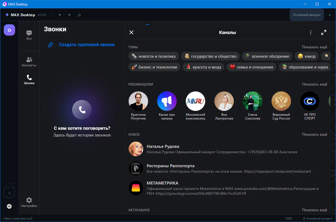Viewport: 336px width, 222px height.
Task: Click '100%' zoom in status bar
Action: [289, 218]
